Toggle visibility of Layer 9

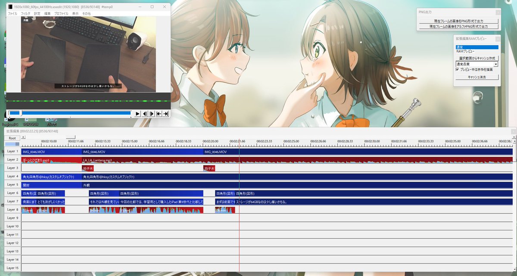[12, 218]
